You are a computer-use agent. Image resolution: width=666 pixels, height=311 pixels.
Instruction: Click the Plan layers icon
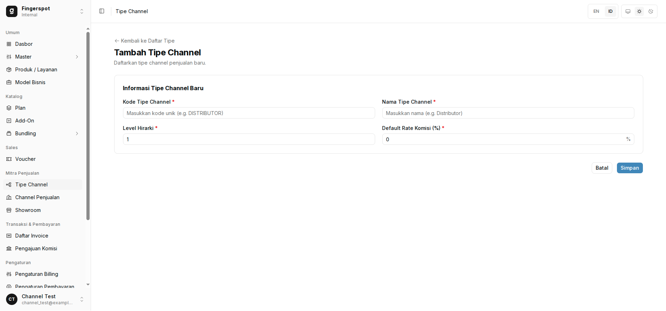pyautogui.click(x=9, y=108)
